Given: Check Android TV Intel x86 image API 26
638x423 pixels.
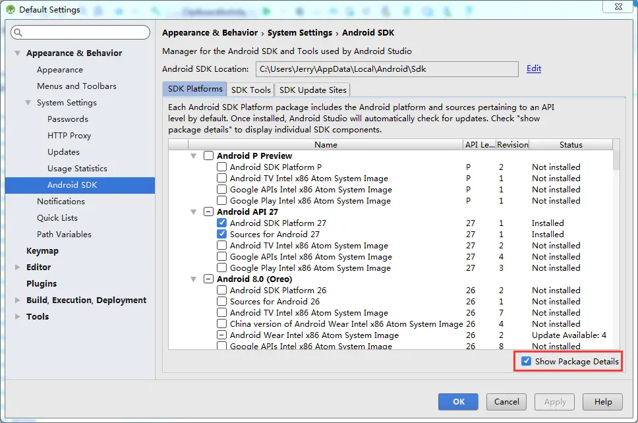Looking at the screenshot, I should tap(221, 313).
